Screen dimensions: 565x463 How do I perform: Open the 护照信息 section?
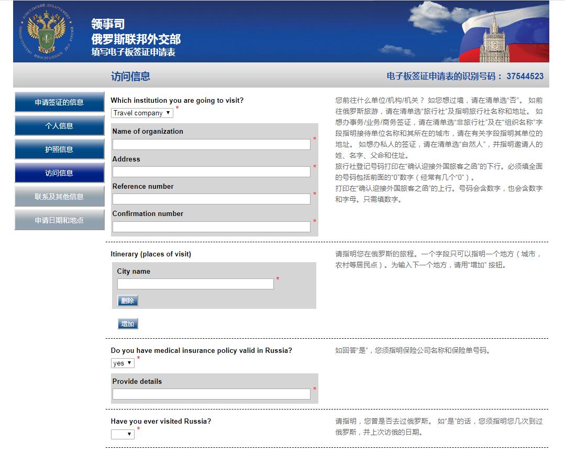coord(59,149)
